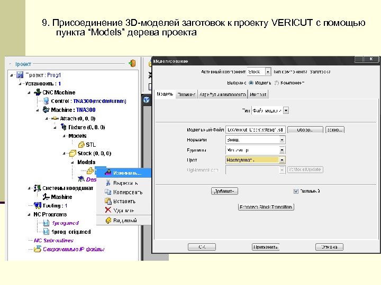
Task: Click the Control TNA300 icon
Action: click(x=46, y=101)
